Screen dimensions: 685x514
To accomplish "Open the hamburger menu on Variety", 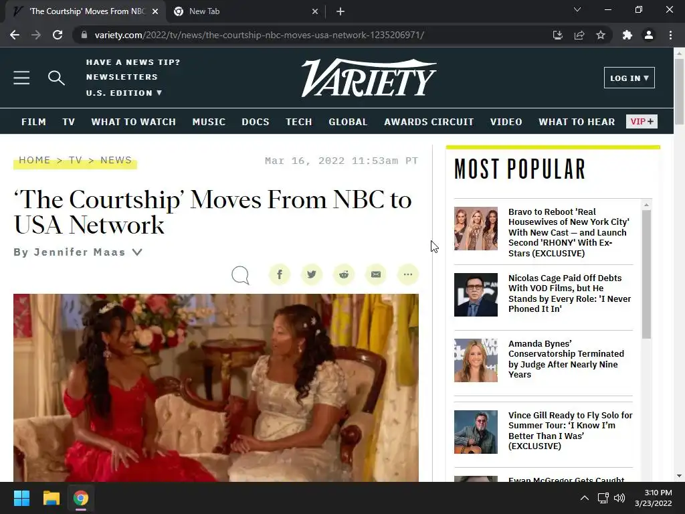I will [x=21, y=78].
